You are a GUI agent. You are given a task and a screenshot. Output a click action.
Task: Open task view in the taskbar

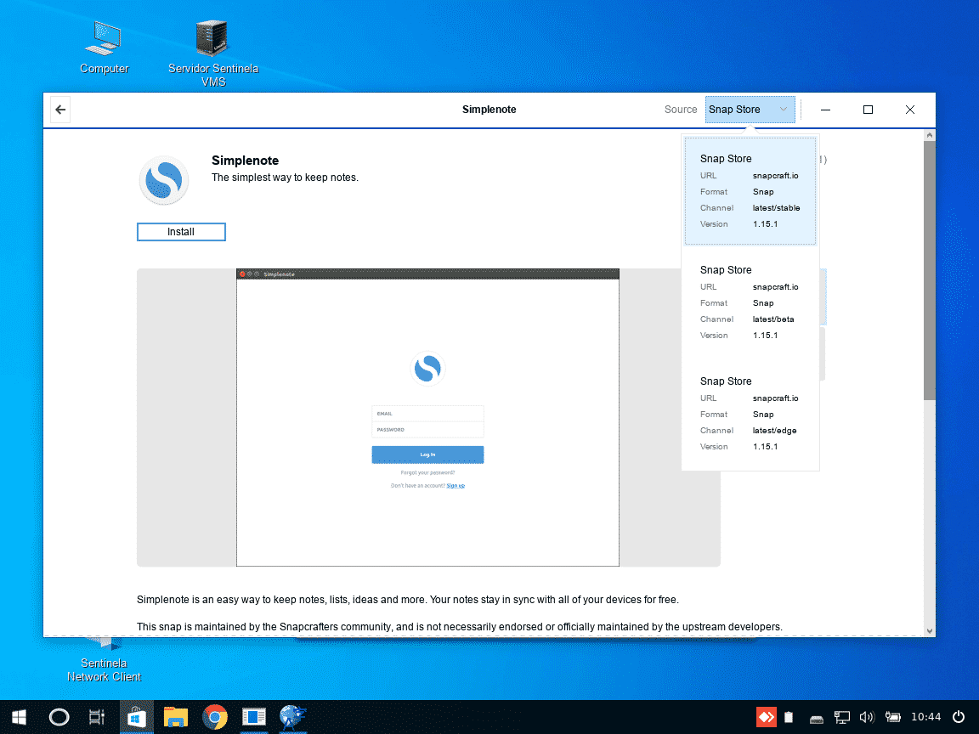pos(97,718)
